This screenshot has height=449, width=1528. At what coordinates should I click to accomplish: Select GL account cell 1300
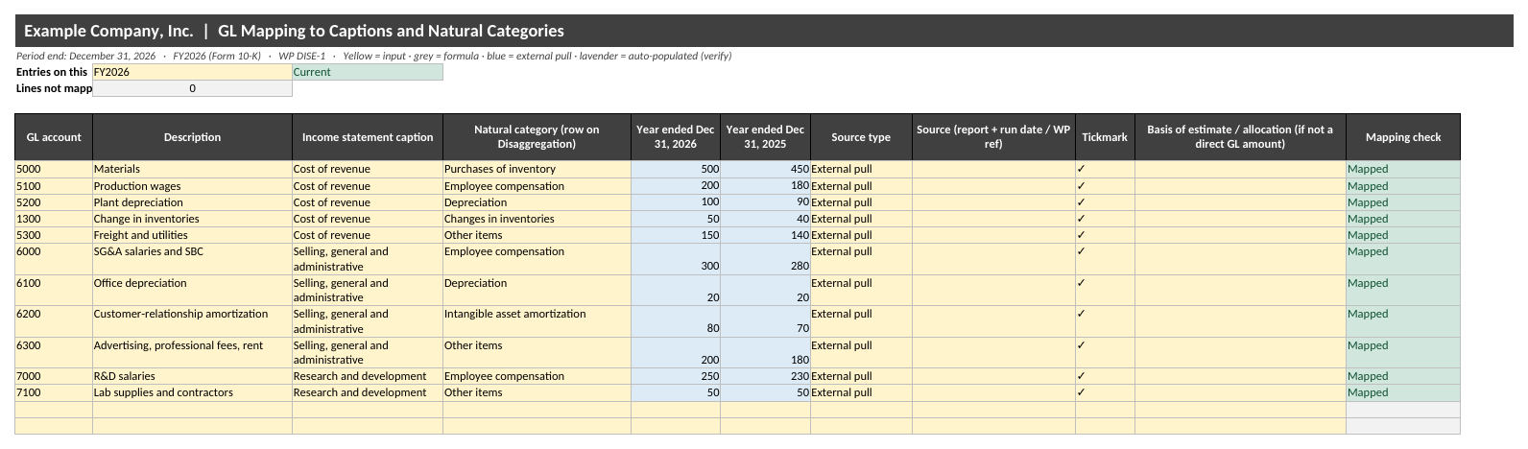coord(54,219)
